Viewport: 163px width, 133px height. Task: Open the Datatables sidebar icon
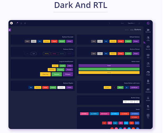[x=148, y=90]
